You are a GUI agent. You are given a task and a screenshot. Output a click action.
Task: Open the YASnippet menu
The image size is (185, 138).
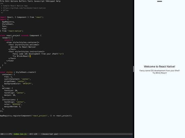[50, 1]
